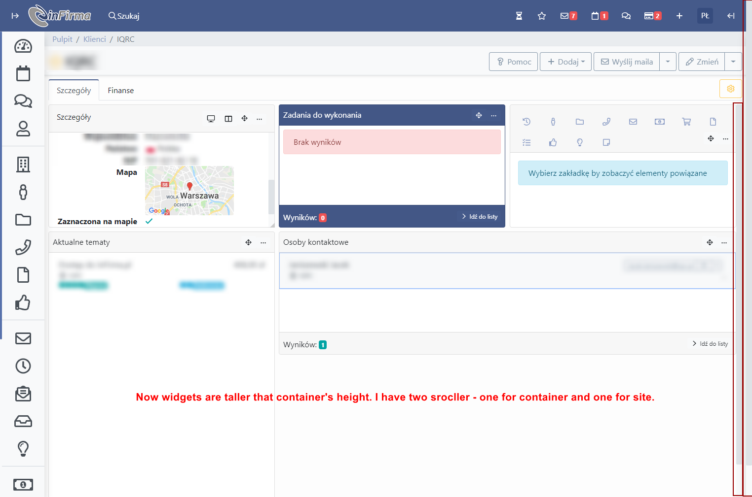
Task: Open card notifications with badge 2
Action: click(653, 16)
